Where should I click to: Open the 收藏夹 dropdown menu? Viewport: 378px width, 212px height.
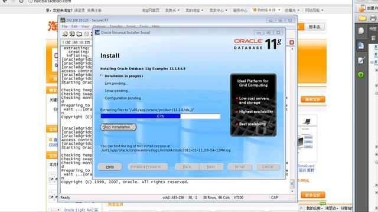tap(292, 11)
